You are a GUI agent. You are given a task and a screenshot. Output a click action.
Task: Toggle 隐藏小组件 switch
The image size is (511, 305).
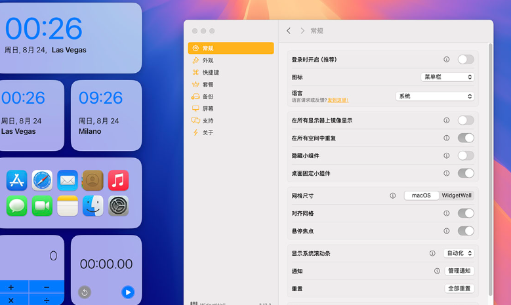466,155
